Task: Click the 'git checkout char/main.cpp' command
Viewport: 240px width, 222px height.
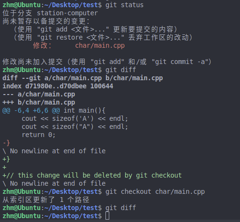Action: (x=155, y=191)
